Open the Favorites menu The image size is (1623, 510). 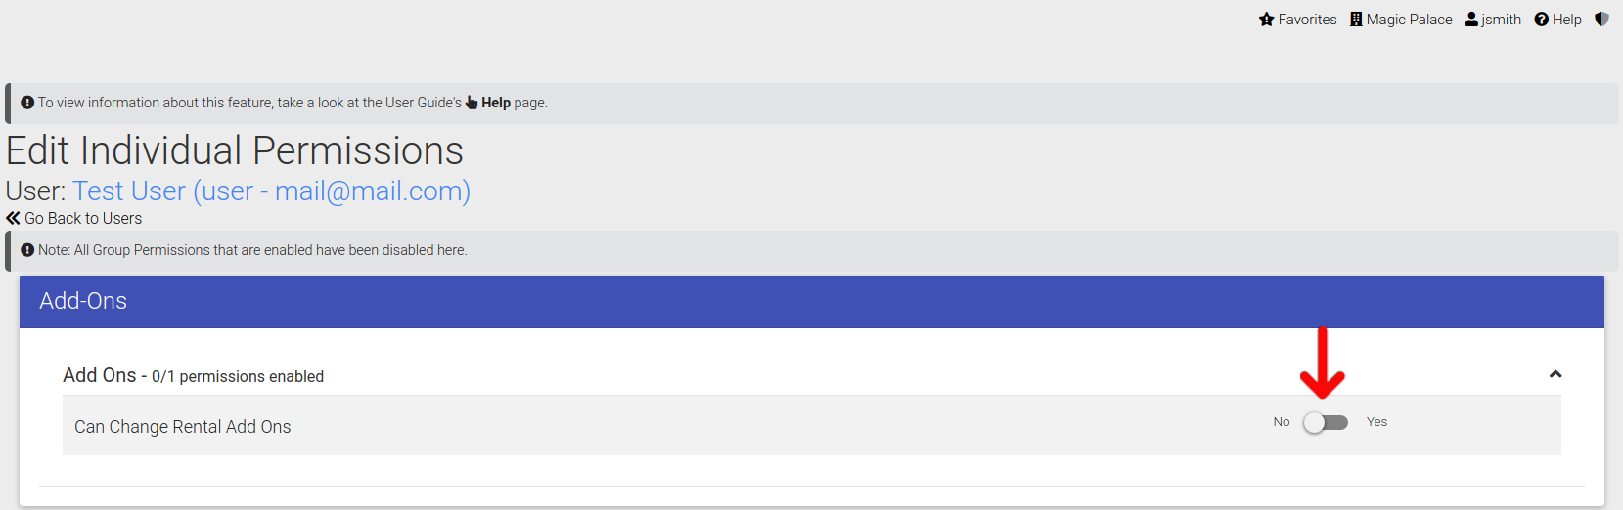(1298, 20)
